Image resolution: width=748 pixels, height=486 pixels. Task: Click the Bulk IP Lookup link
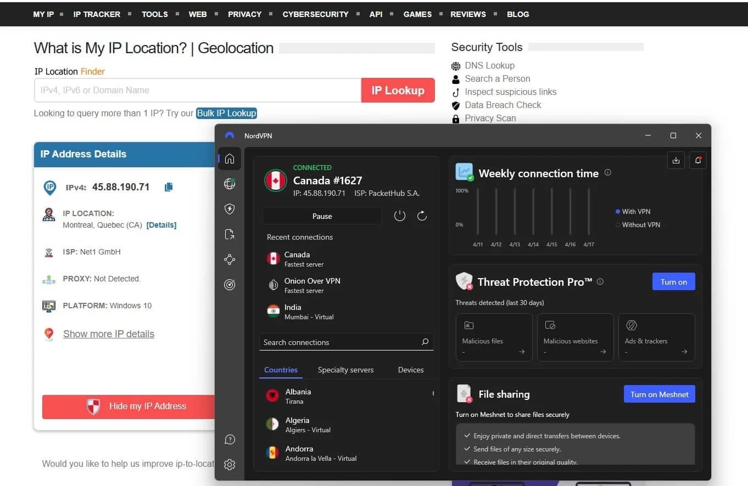(x=226, y=113)
